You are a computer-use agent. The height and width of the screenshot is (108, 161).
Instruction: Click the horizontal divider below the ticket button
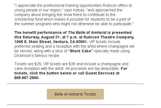coord(75,105)
